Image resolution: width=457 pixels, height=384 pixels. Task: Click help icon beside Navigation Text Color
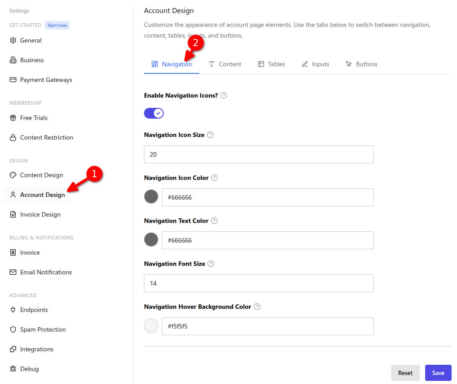pos(214,221)
